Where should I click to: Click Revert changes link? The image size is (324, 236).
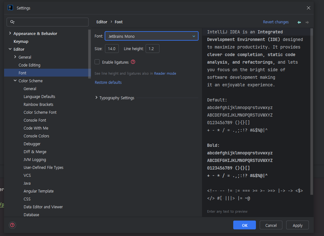coord(276,22)
